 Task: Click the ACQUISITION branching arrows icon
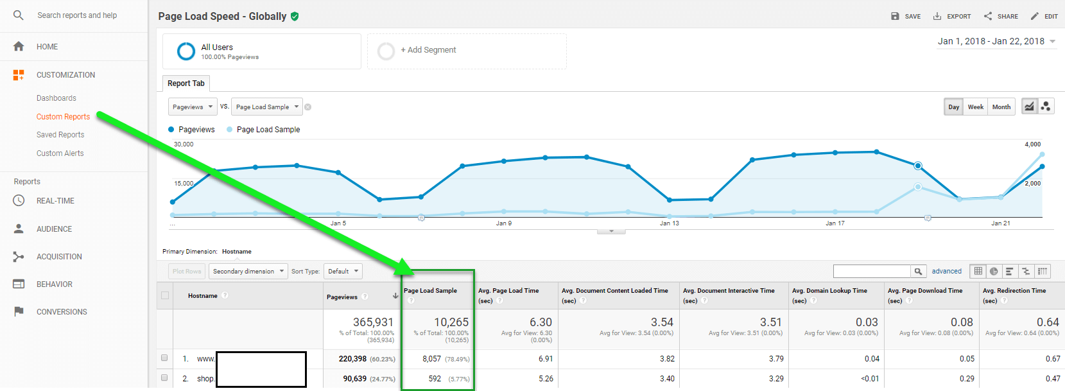click(19, 257)
